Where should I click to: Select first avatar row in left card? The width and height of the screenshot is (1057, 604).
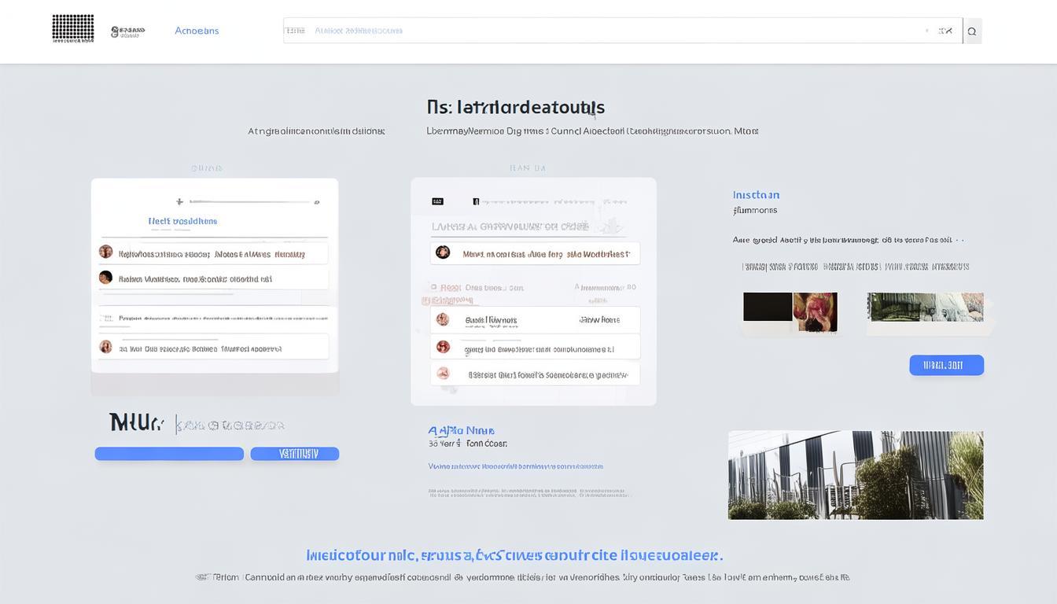coord(214,254)
